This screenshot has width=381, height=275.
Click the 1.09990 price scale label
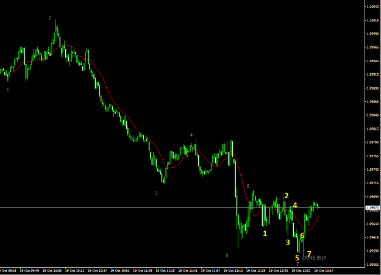point(373,34)
